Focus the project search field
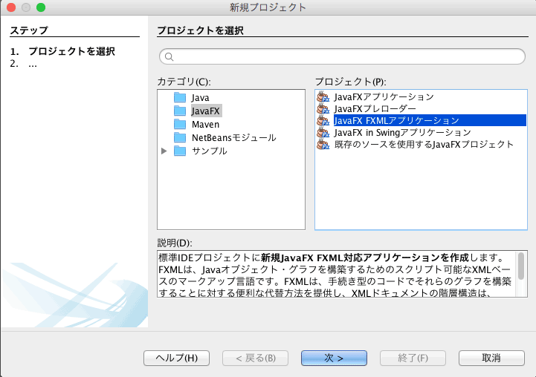This screenshot has width=536, height=377. point(342,56)
